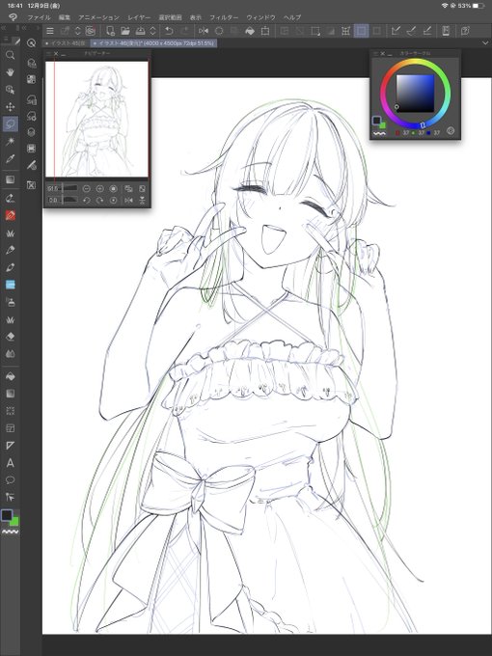Toggle snap button right of highlighted one

coord(377,31)
